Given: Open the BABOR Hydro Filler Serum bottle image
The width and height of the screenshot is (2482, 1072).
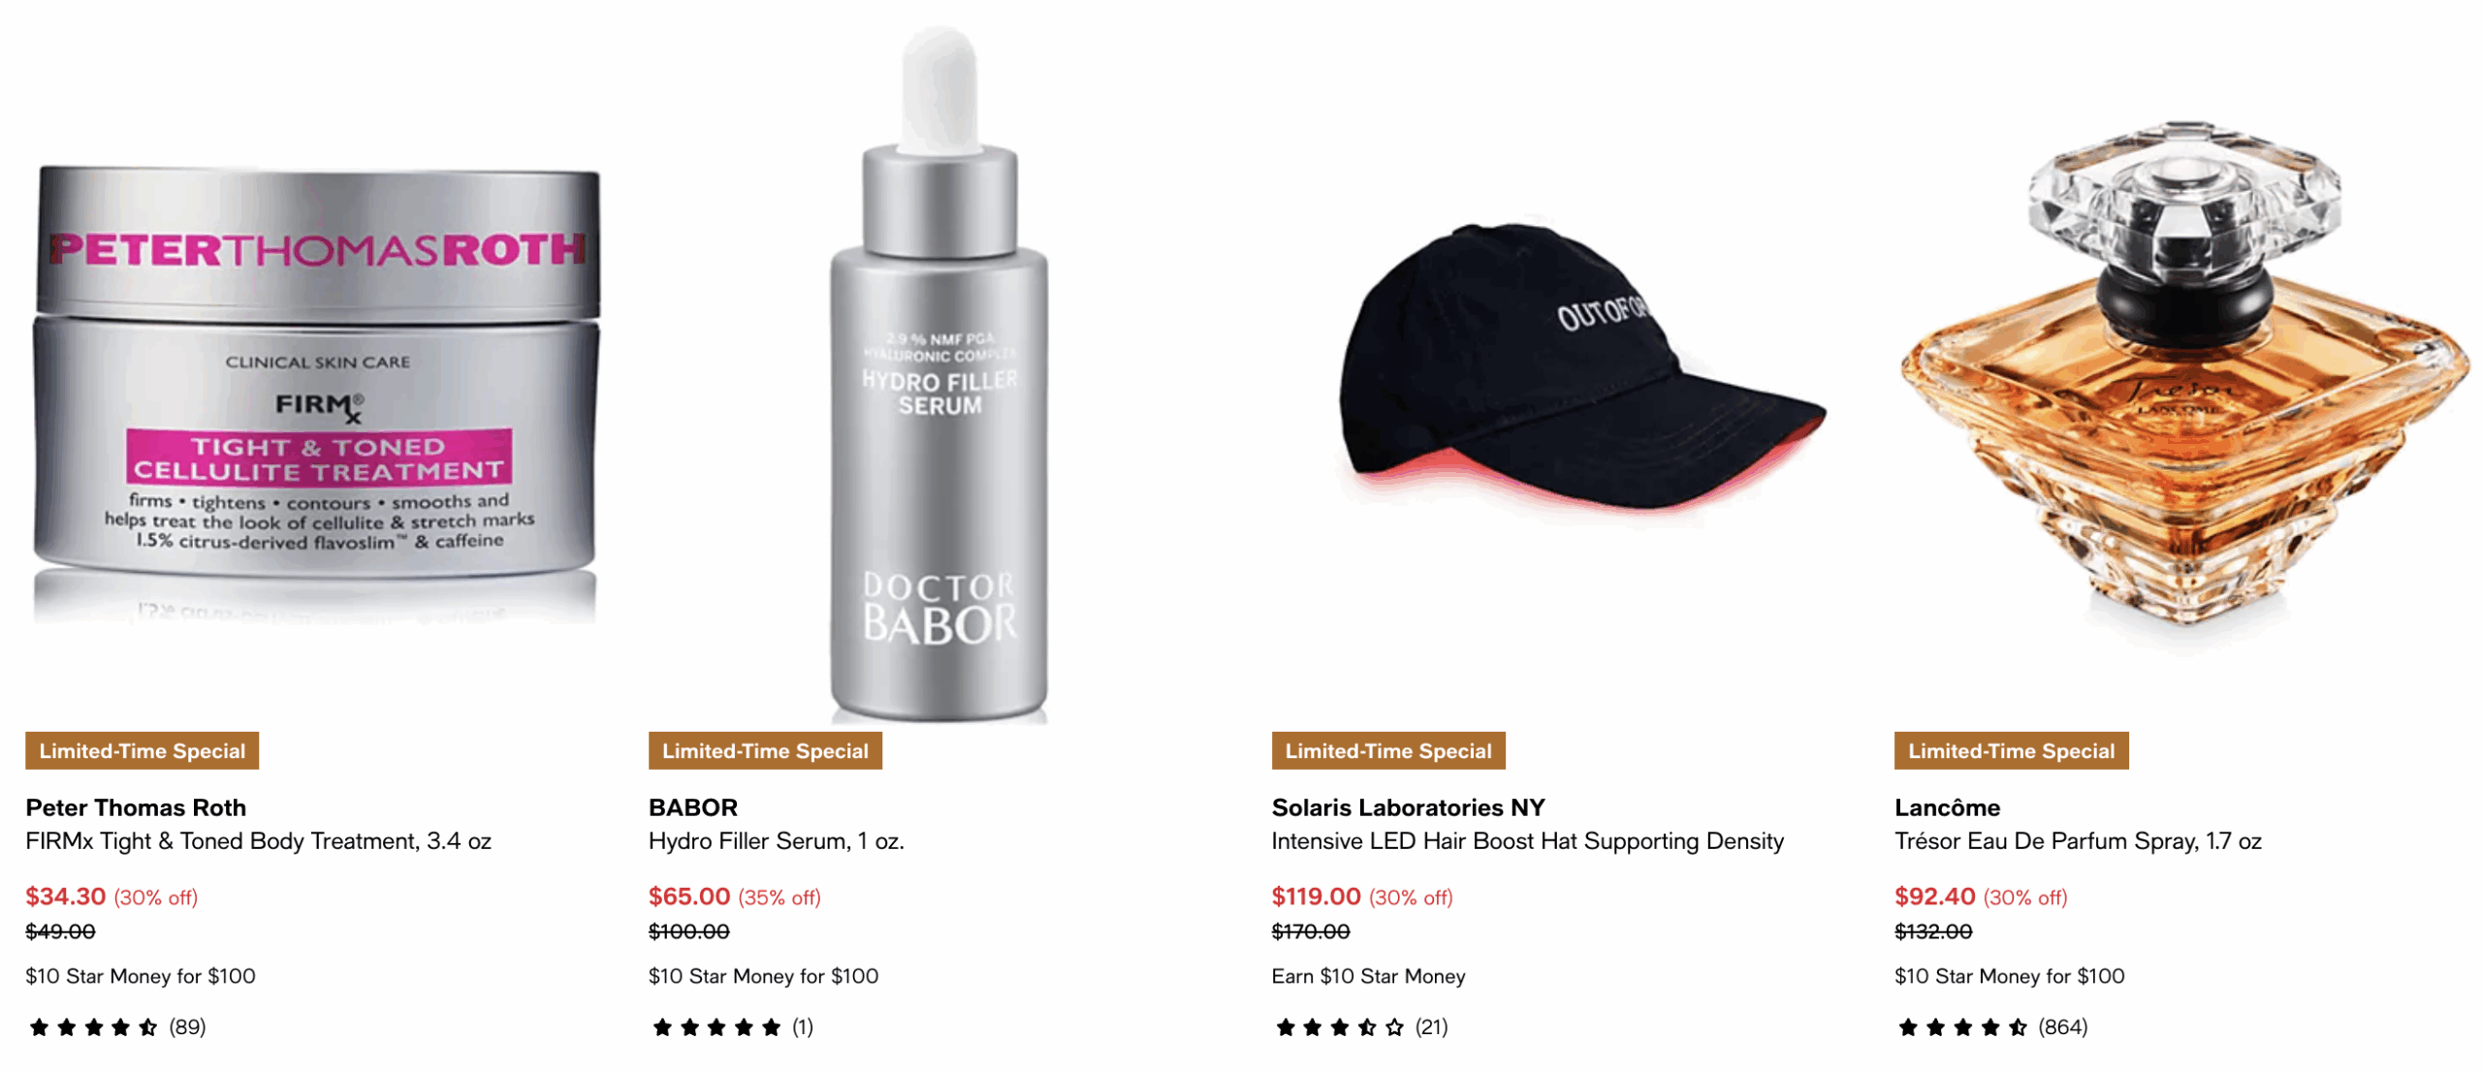Looking at the screenshot, I should 939,373.
